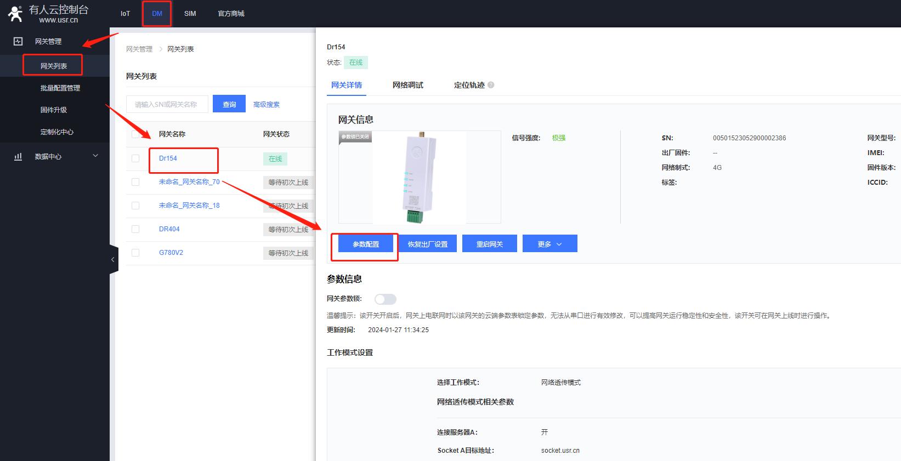Click the 数据中心 chart icon
Screen dimensions: 901x461
click(18, 156)
